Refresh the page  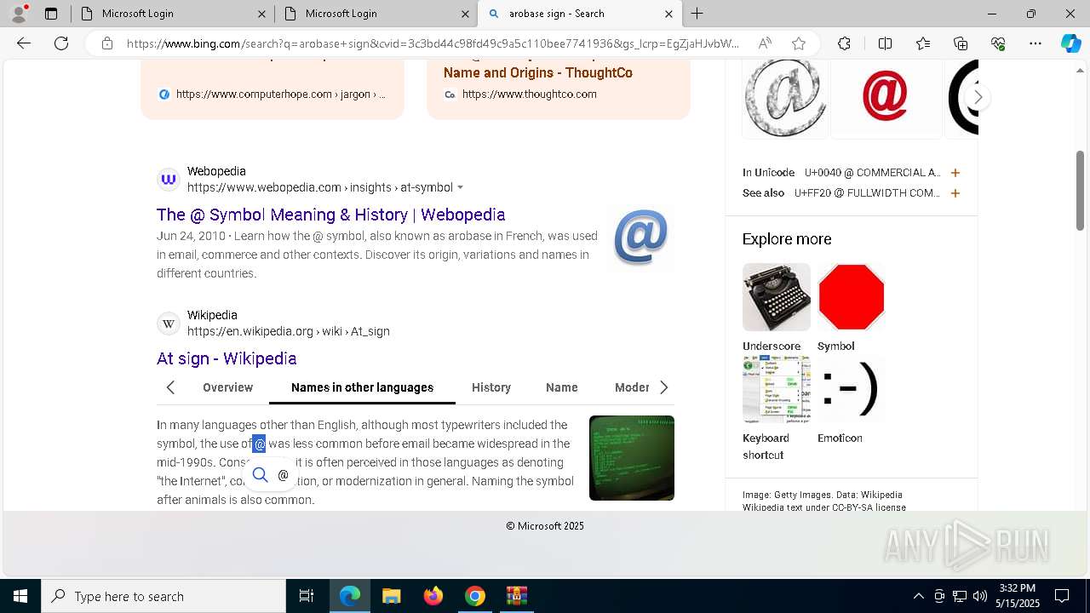point(61,43)
